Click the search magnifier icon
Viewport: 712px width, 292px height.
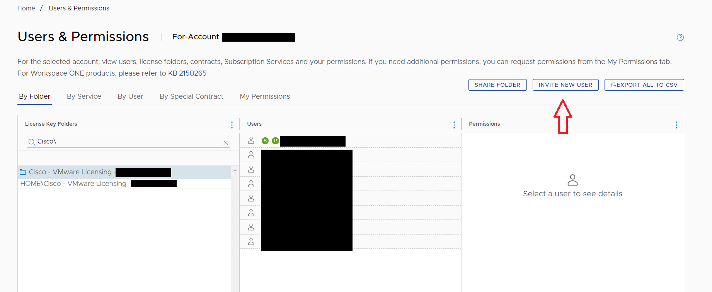[x=32, y=142]
